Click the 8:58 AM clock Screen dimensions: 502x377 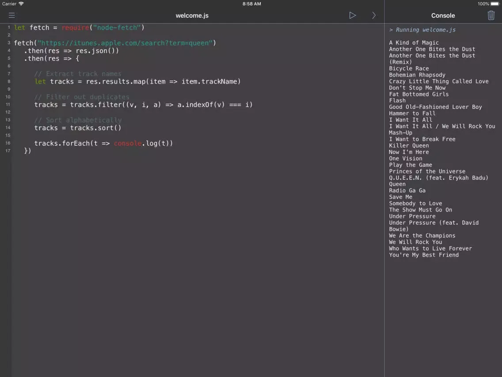pos(251,4)
